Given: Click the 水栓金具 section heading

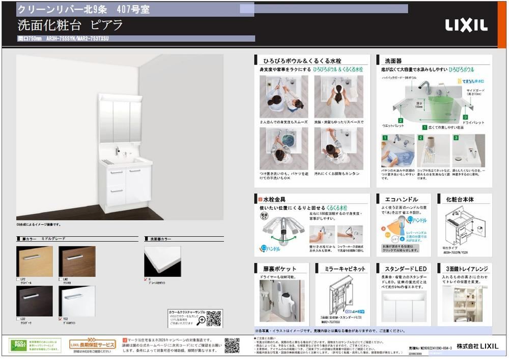Looking at the screenshot, I should click(x=274, y=200).
